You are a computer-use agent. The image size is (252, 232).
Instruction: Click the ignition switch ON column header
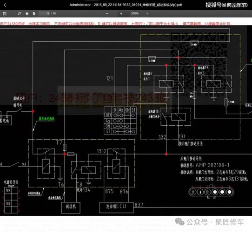click(127, 110)
